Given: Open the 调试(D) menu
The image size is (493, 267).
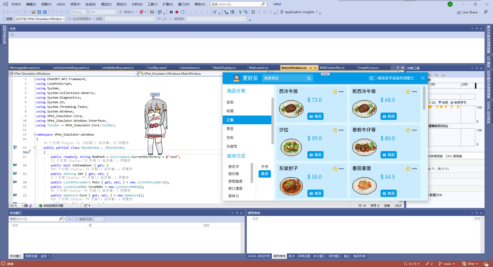Looking at the screenshot, I should [x=106, y=4].
